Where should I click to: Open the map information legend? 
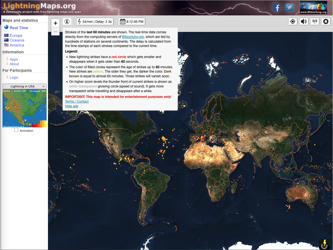click(x=67, y=21)
